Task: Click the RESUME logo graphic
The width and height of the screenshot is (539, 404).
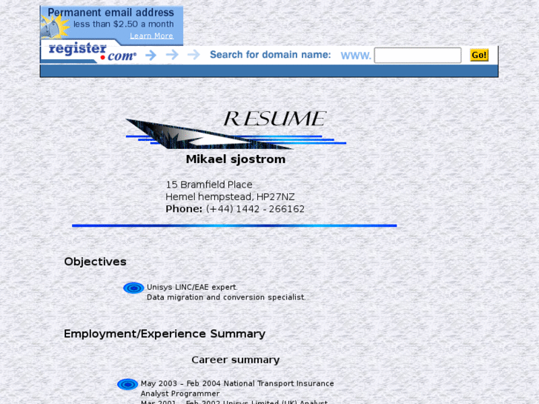Action: tap(236, 130)
